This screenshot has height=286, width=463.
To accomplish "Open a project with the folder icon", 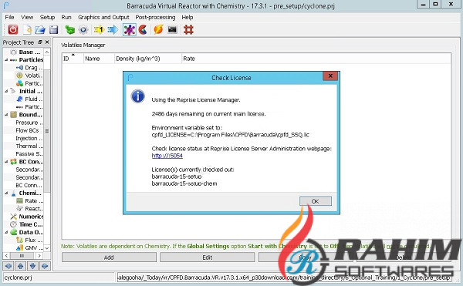I will pyautogui.click(x=40, y=30).
